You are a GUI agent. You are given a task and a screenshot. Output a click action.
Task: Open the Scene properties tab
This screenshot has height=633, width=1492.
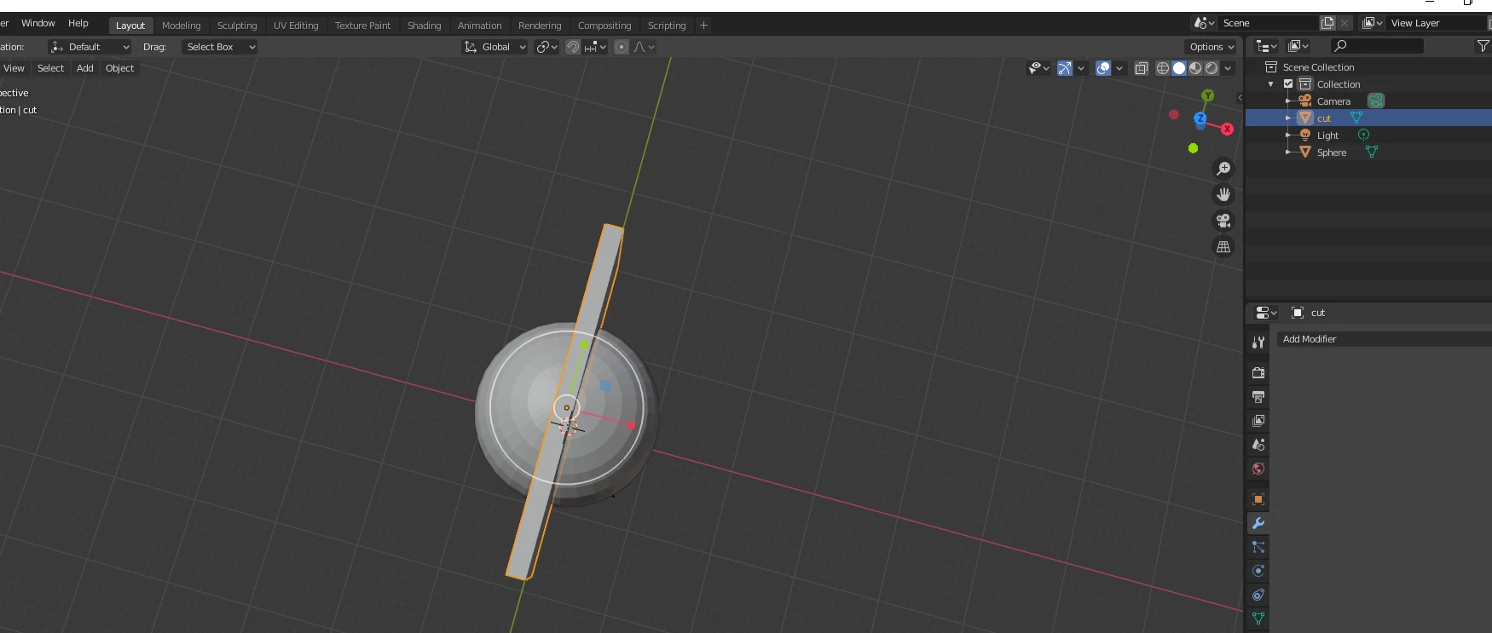(x=1258, y=445)
